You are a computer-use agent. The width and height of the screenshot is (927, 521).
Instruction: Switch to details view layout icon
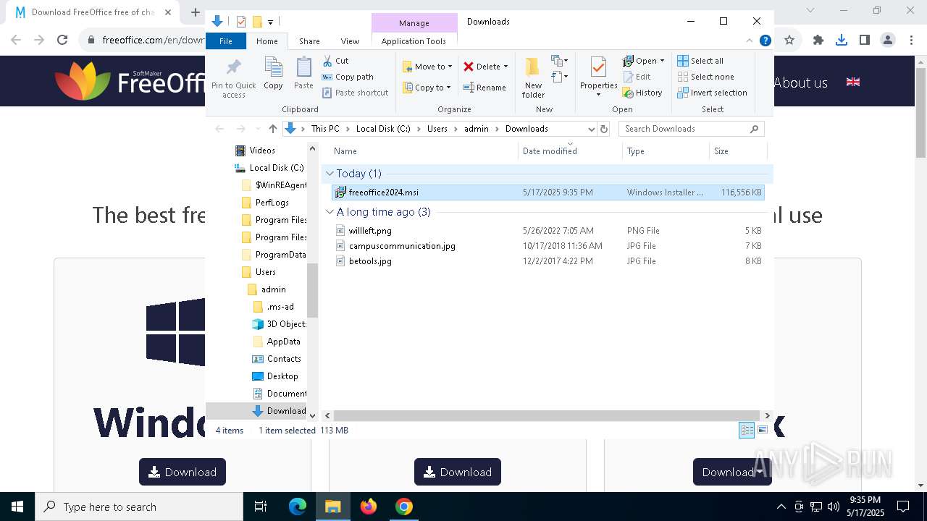(747, 431)
